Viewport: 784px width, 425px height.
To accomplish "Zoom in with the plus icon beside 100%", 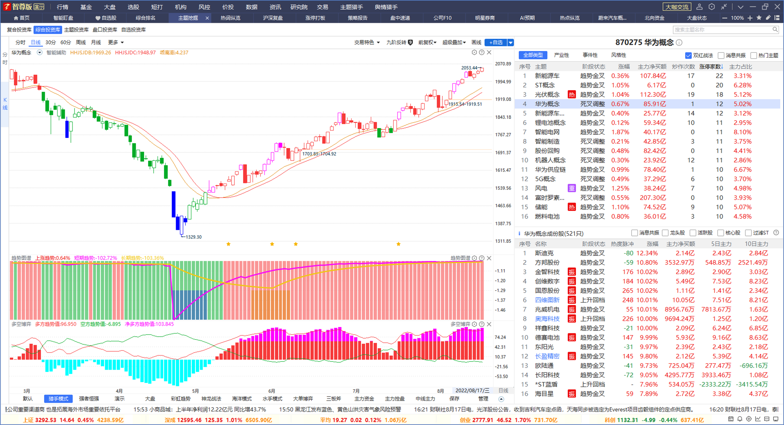I will pos(750,18).
